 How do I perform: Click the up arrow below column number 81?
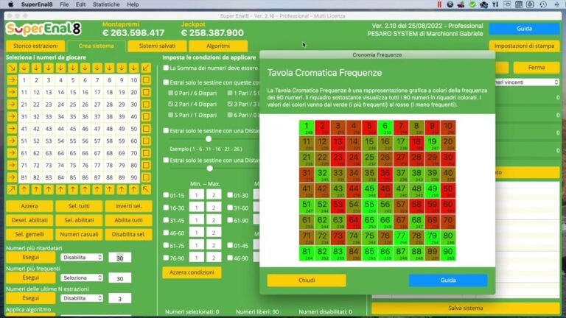24,189
